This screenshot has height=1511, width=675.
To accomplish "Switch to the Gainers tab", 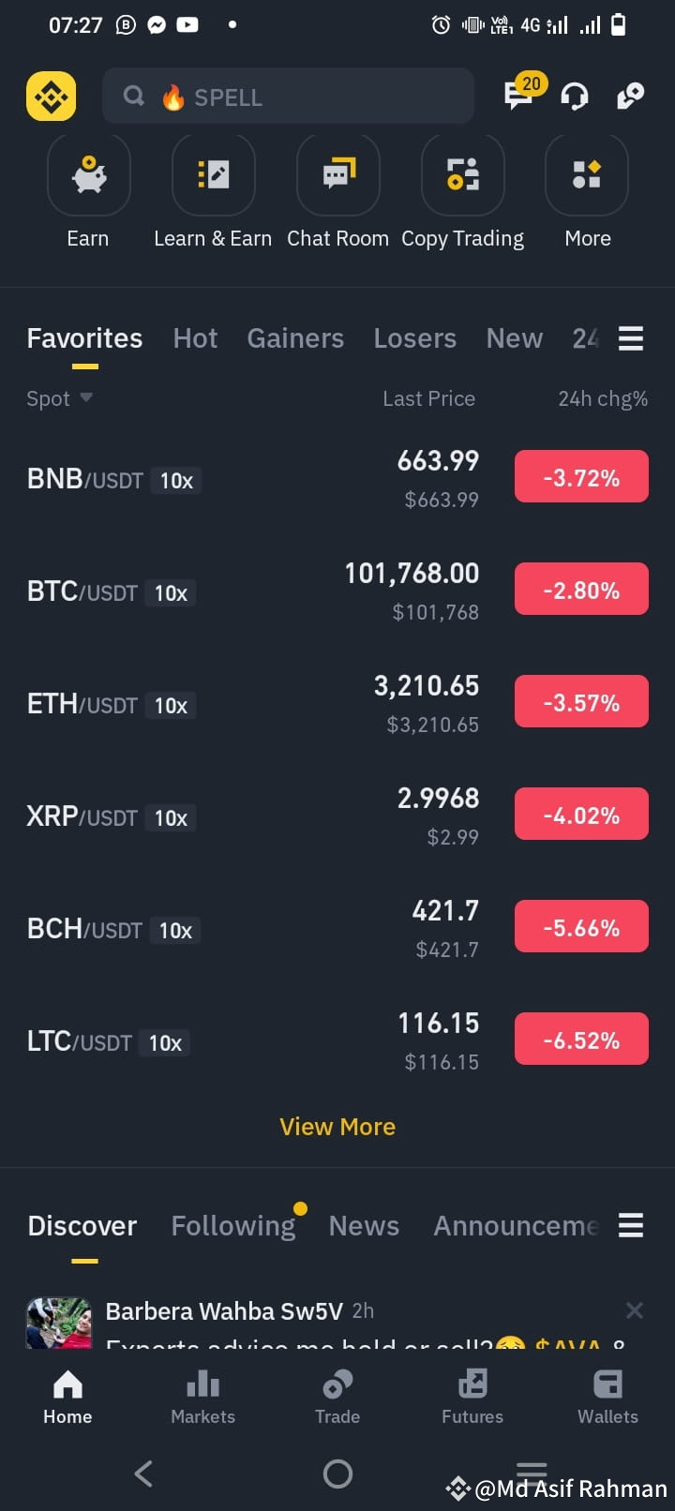I will (295, 338).
